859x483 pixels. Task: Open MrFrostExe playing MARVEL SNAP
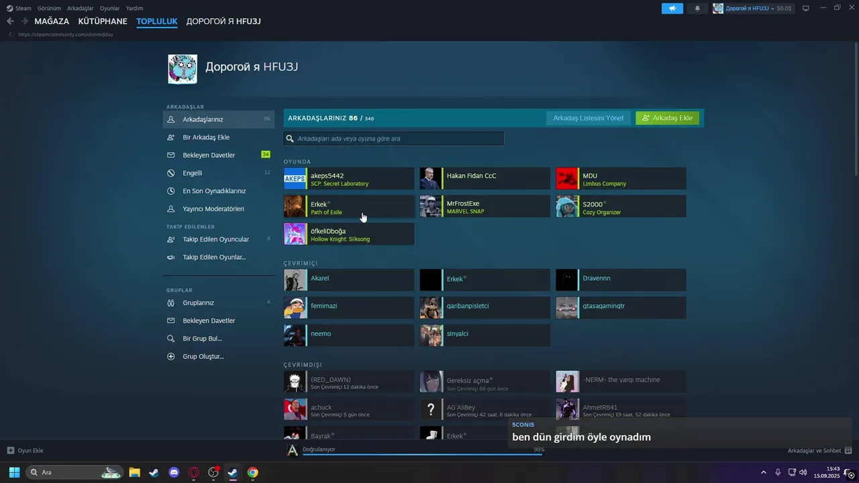pos(485,207)
